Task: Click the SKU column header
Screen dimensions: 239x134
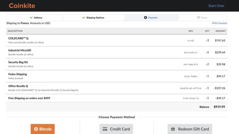Action: pyautogui.click(x=191, y=31)
